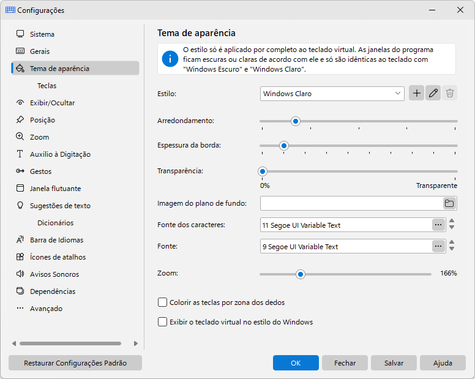Screen dimensions: 475x379
Task: Increase Fonte dos caracteres size up arrow
Action: 452,221
